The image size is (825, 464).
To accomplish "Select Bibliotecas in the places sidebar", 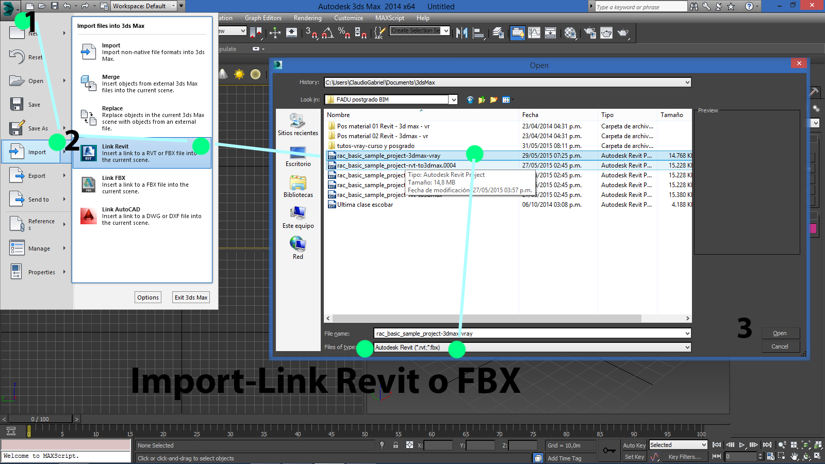I will pyautogui.click(x=298, y=187).
